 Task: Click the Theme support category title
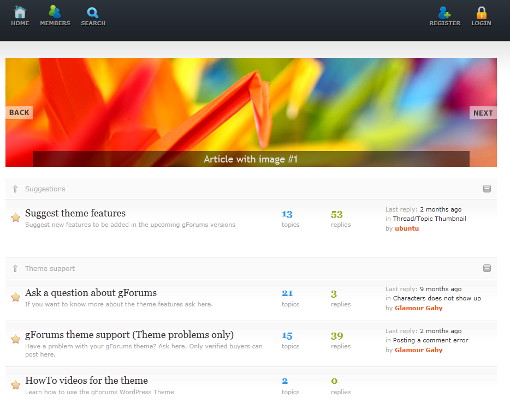[x=50, y=268]
